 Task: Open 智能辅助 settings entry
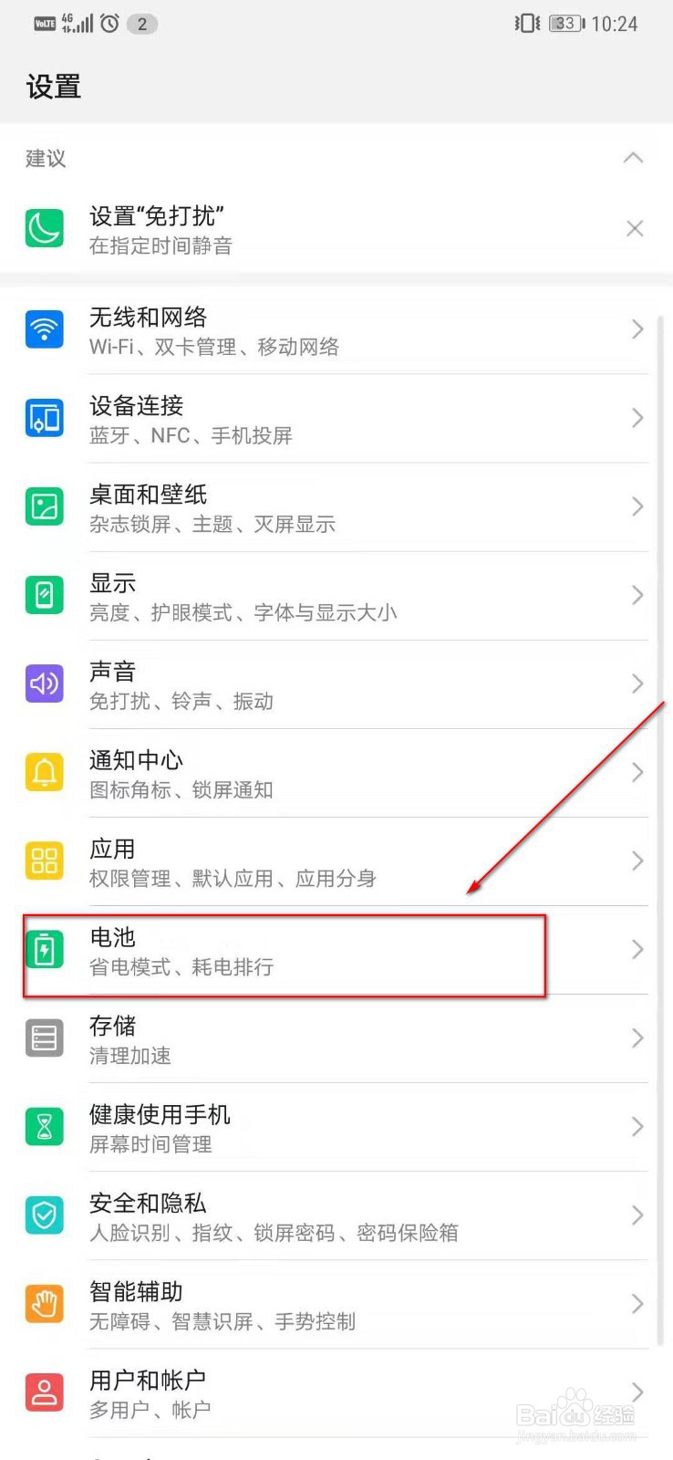tap(336, 1304)
